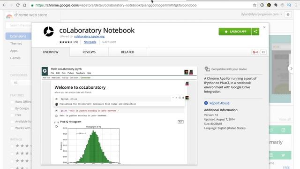This screenshot has height=169, width=300.
Task: Select Themes in sidebar
Action: pyautogui.click(x=16, y=44)
